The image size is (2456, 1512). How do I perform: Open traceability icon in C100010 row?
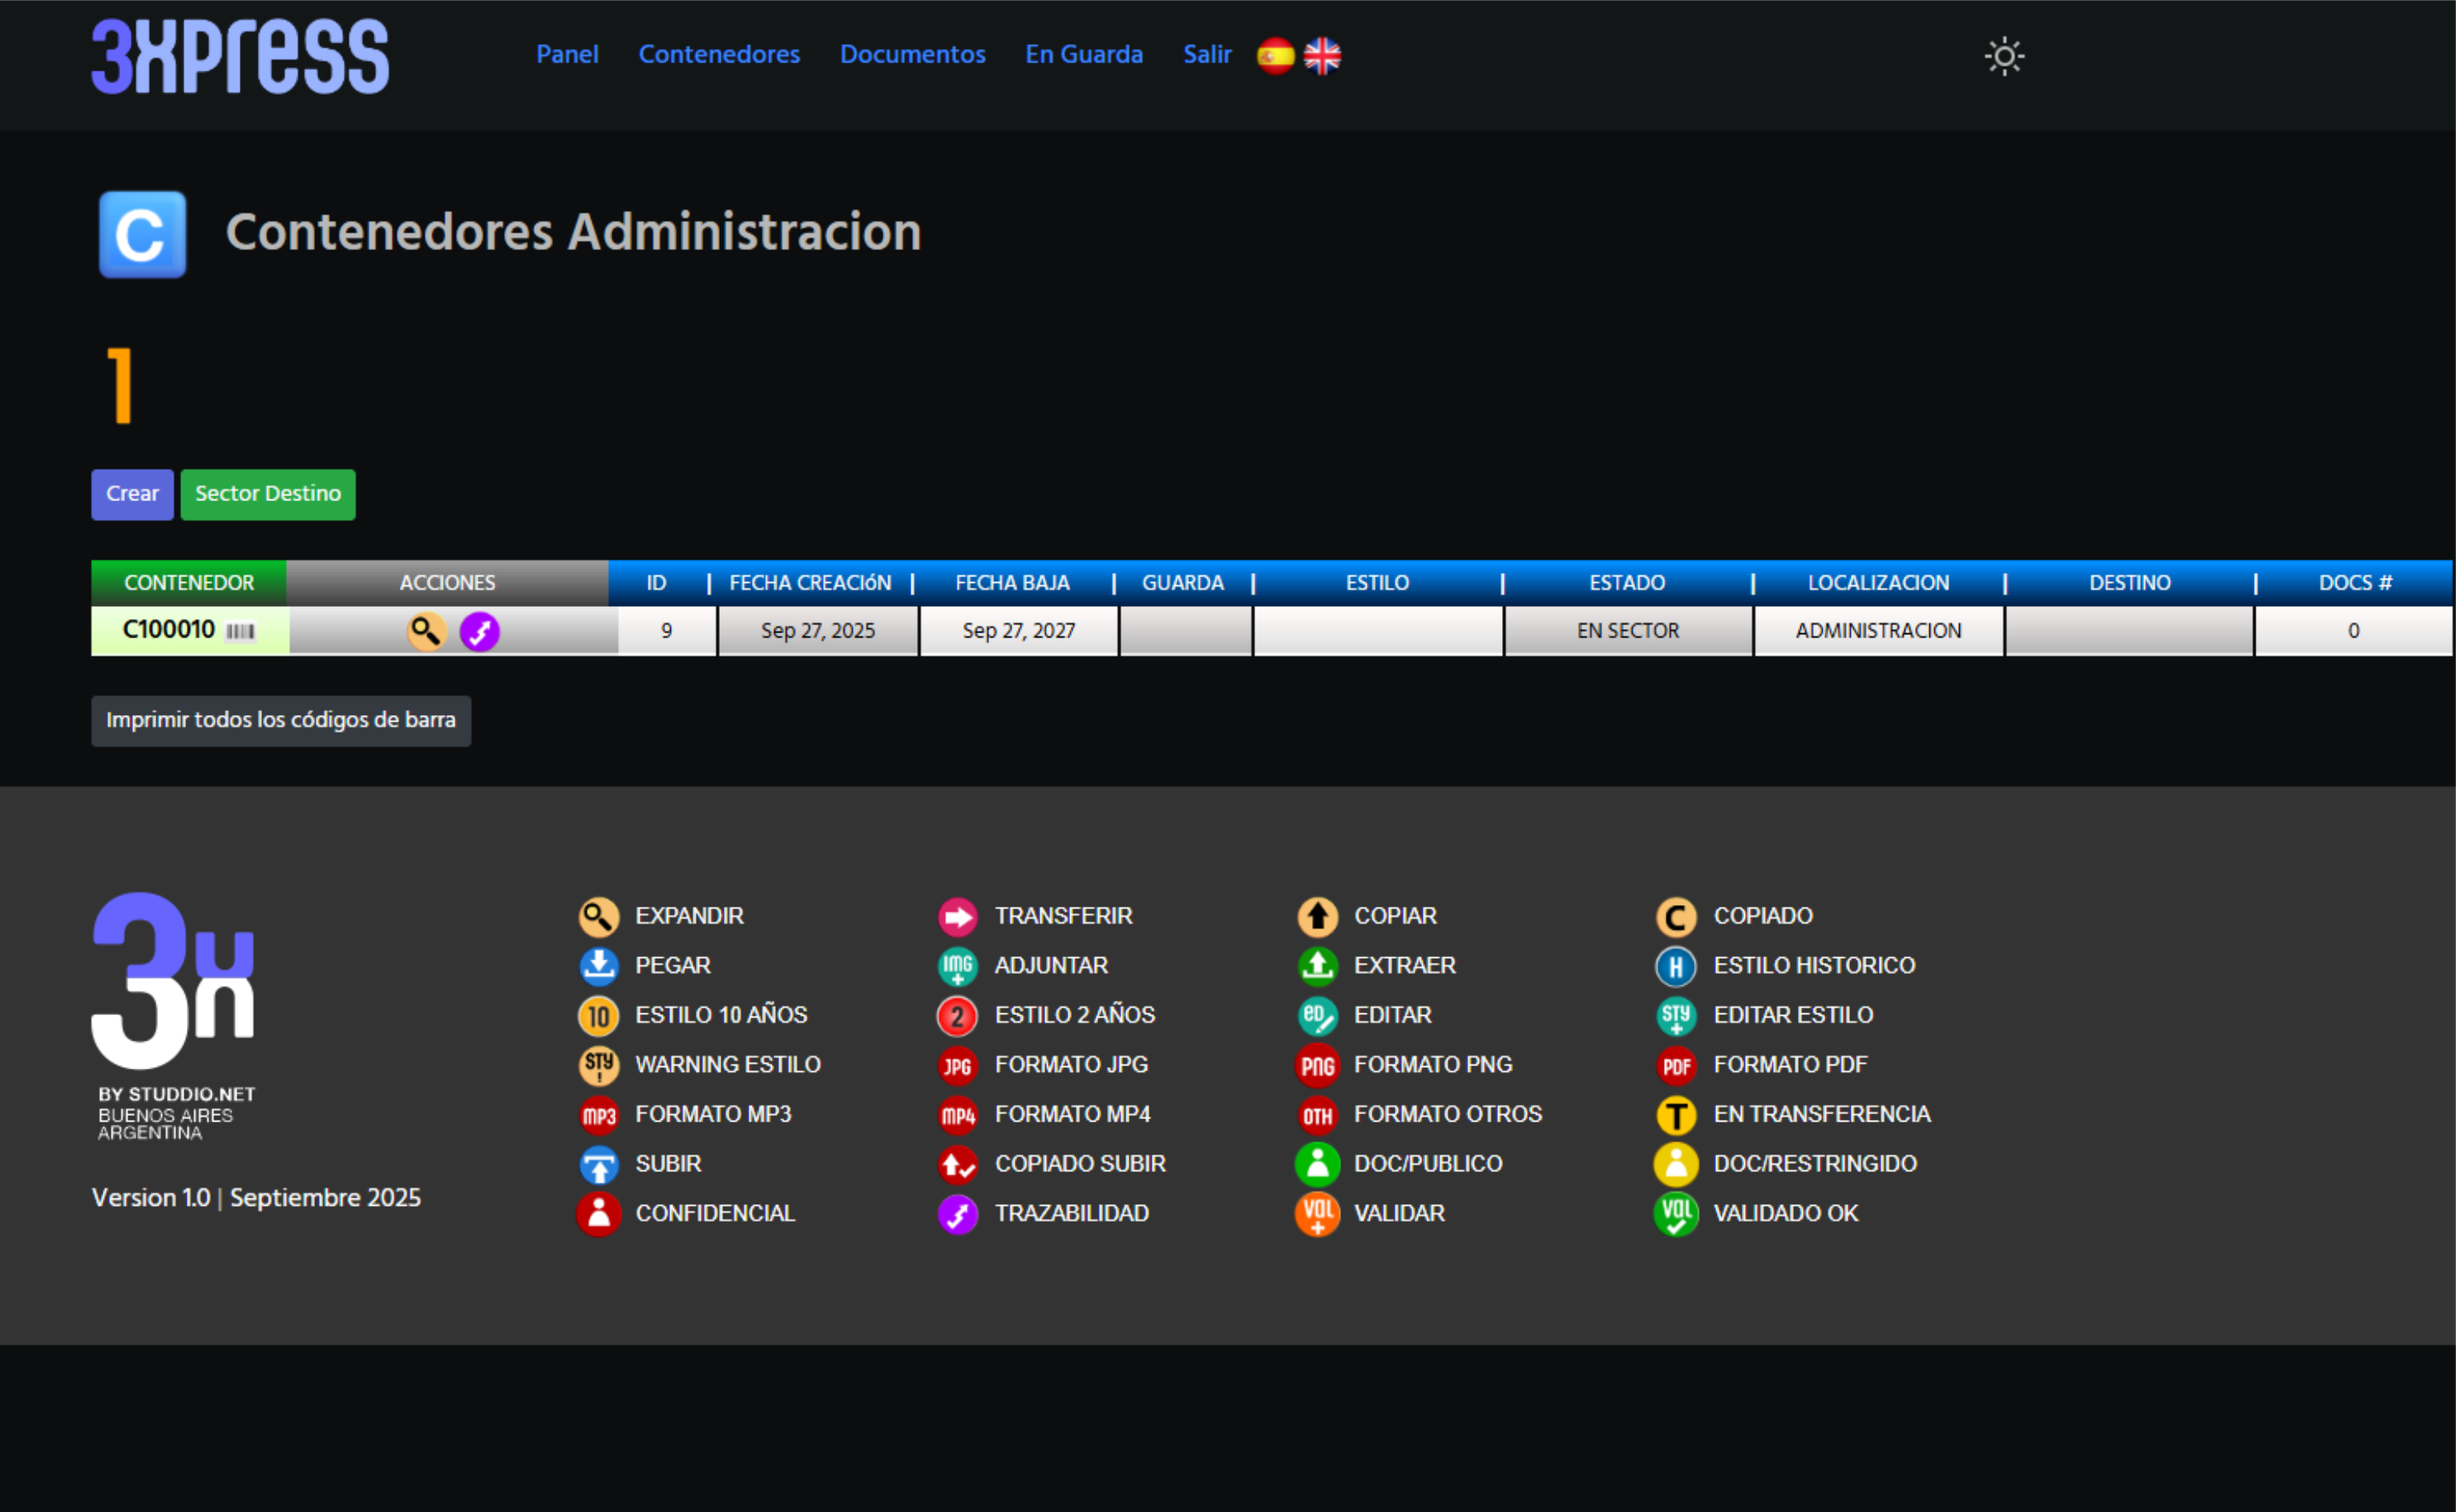(480, 631)
